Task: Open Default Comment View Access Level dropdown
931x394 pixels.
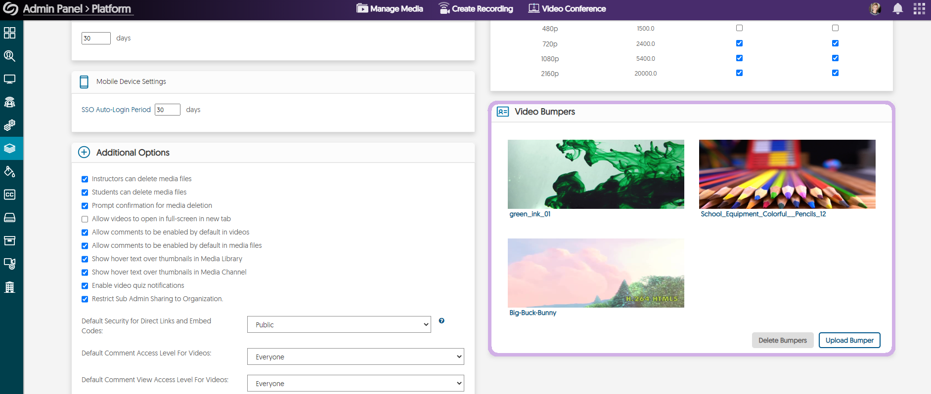Action: (x=355, y=383)
